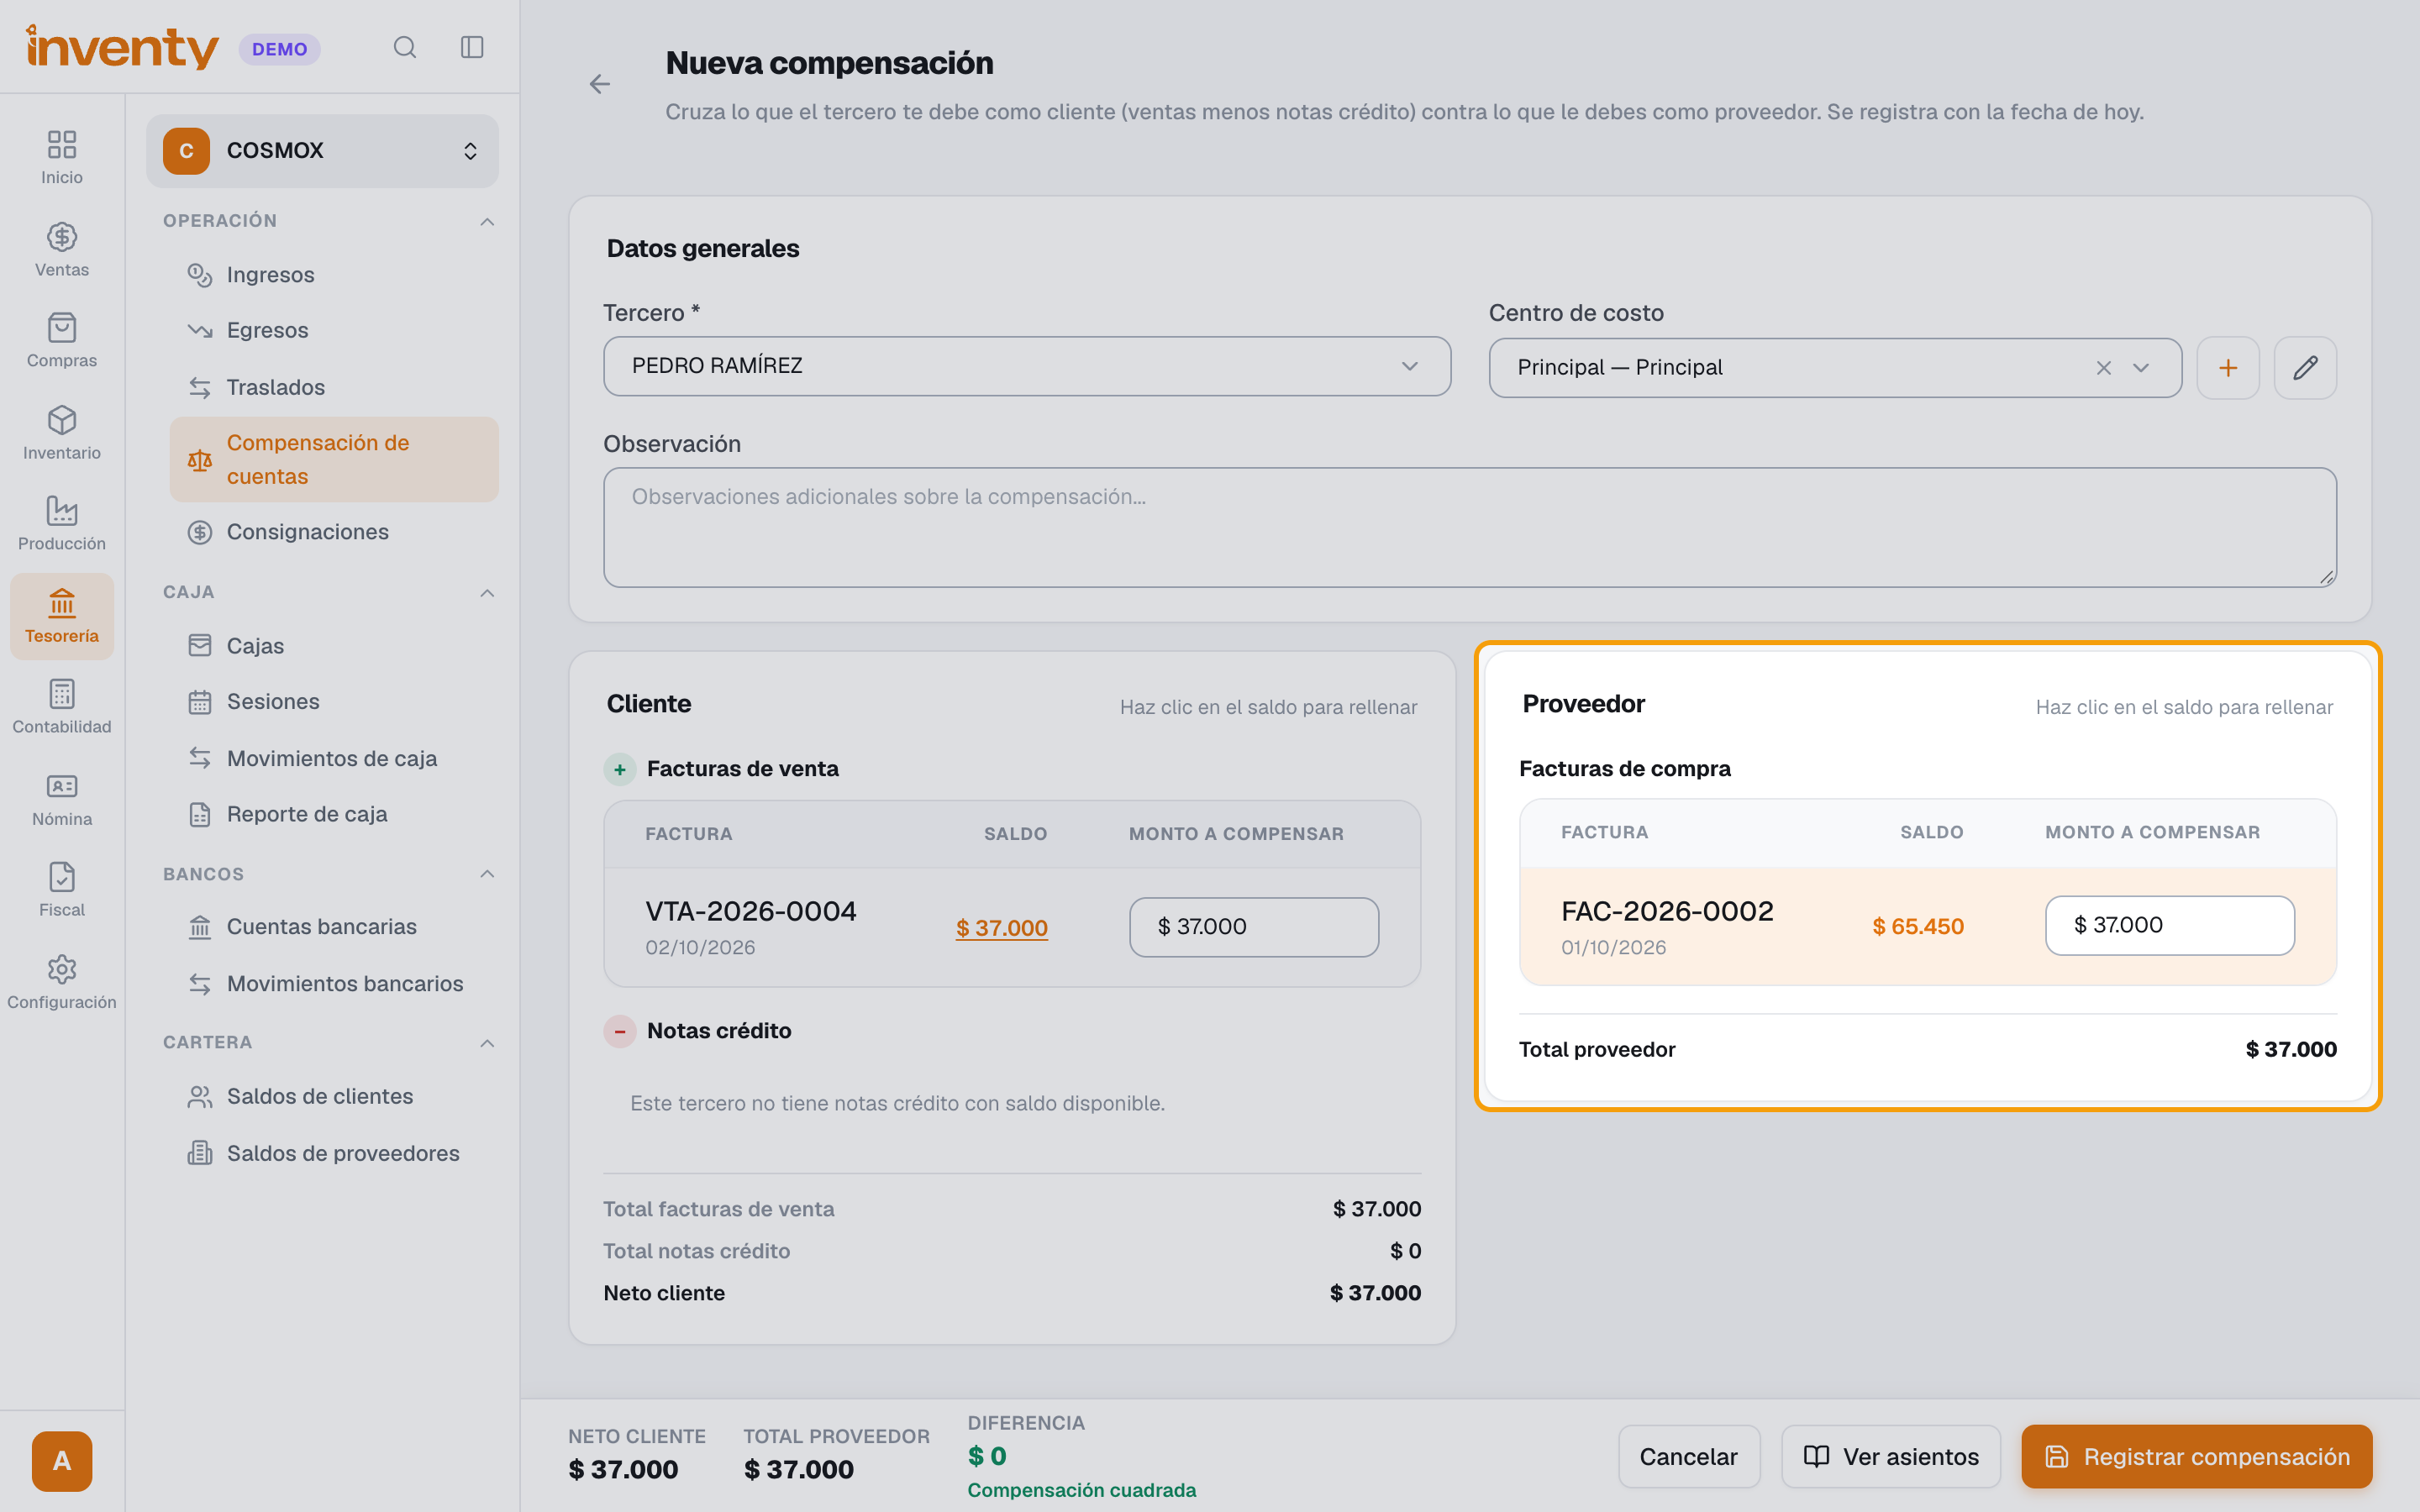Click the $ 37.000 saldo link for VTA-2026-0004
The width and height of the screenshot is (2420, 1512).
[1002, 928]
